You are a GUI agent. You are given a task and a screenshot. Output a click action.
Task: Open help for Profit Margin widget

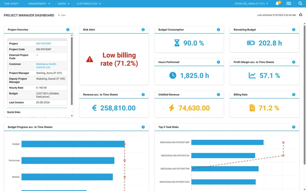coord(294,62)
